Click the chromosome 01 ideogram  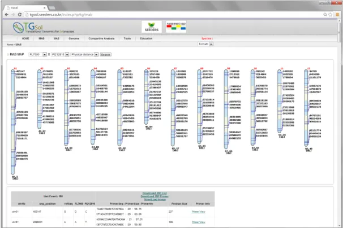[13, 122]
